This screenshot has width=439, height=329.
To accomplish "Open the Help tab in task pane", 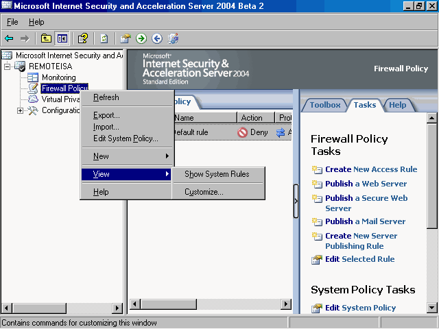I will (x=398, y=105).
